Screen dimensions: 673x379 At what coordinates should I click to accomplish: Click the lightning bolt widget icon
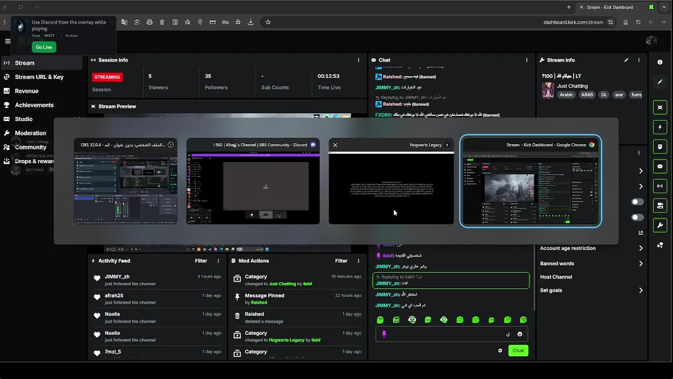660,127
